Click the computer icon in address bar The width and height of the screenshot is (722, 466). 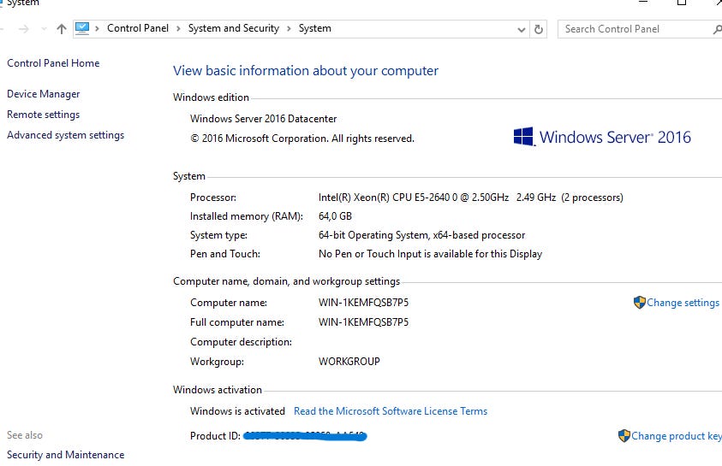[82, 28]
